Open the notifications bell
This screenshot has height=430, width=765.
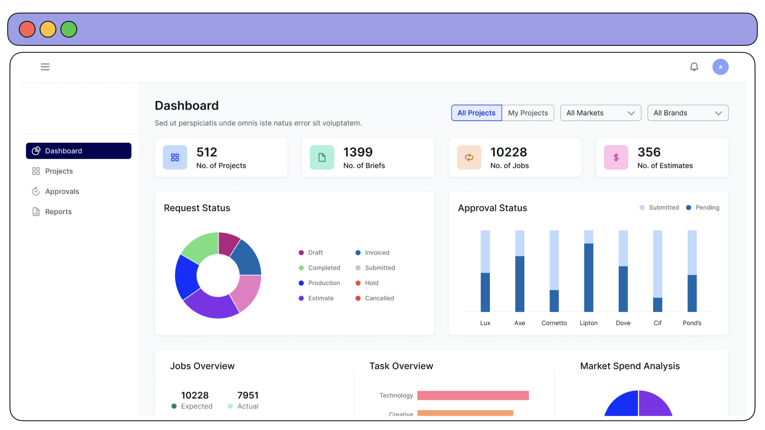(x=694, y=67)
